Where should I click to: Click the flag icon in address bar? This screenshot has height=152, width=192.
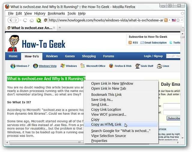(174, 20)
